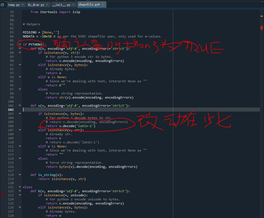
Task: Fold the 'if isinstance(v, bytes)' block at line 103
Action: (20, 114)
